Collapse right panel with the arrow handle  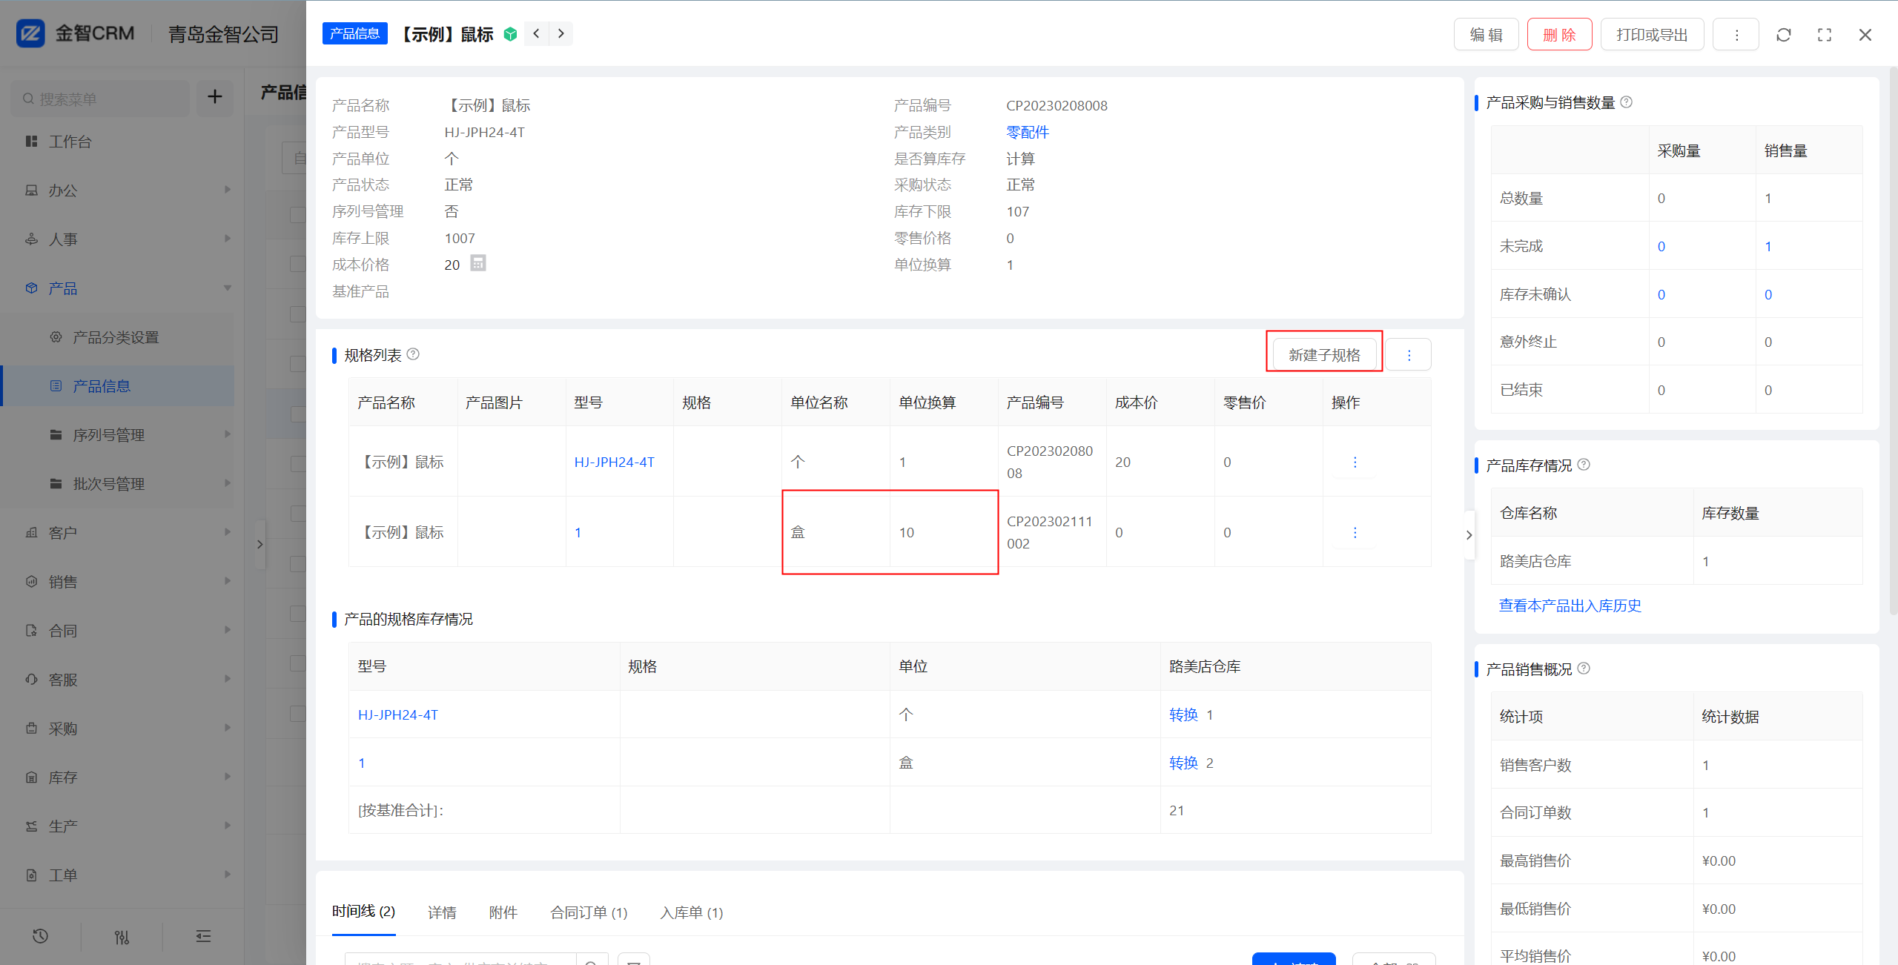(x=1469, y=534)
